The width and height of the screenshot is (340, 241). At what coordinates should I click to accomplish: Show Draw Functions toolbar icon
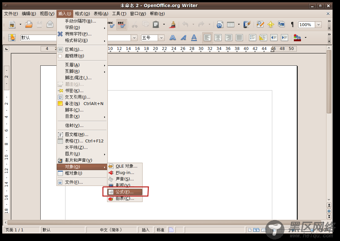click(247, 24)
